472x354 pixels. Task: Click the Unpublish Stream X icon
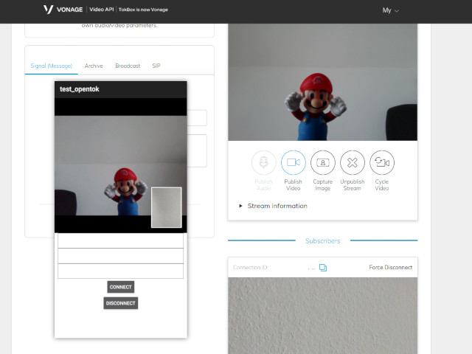pos(353,162)
